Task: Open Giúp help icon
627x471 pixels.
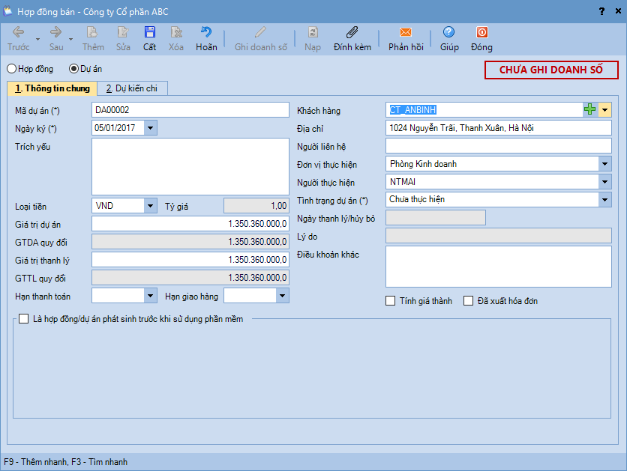Action: (x=449, y=33)
